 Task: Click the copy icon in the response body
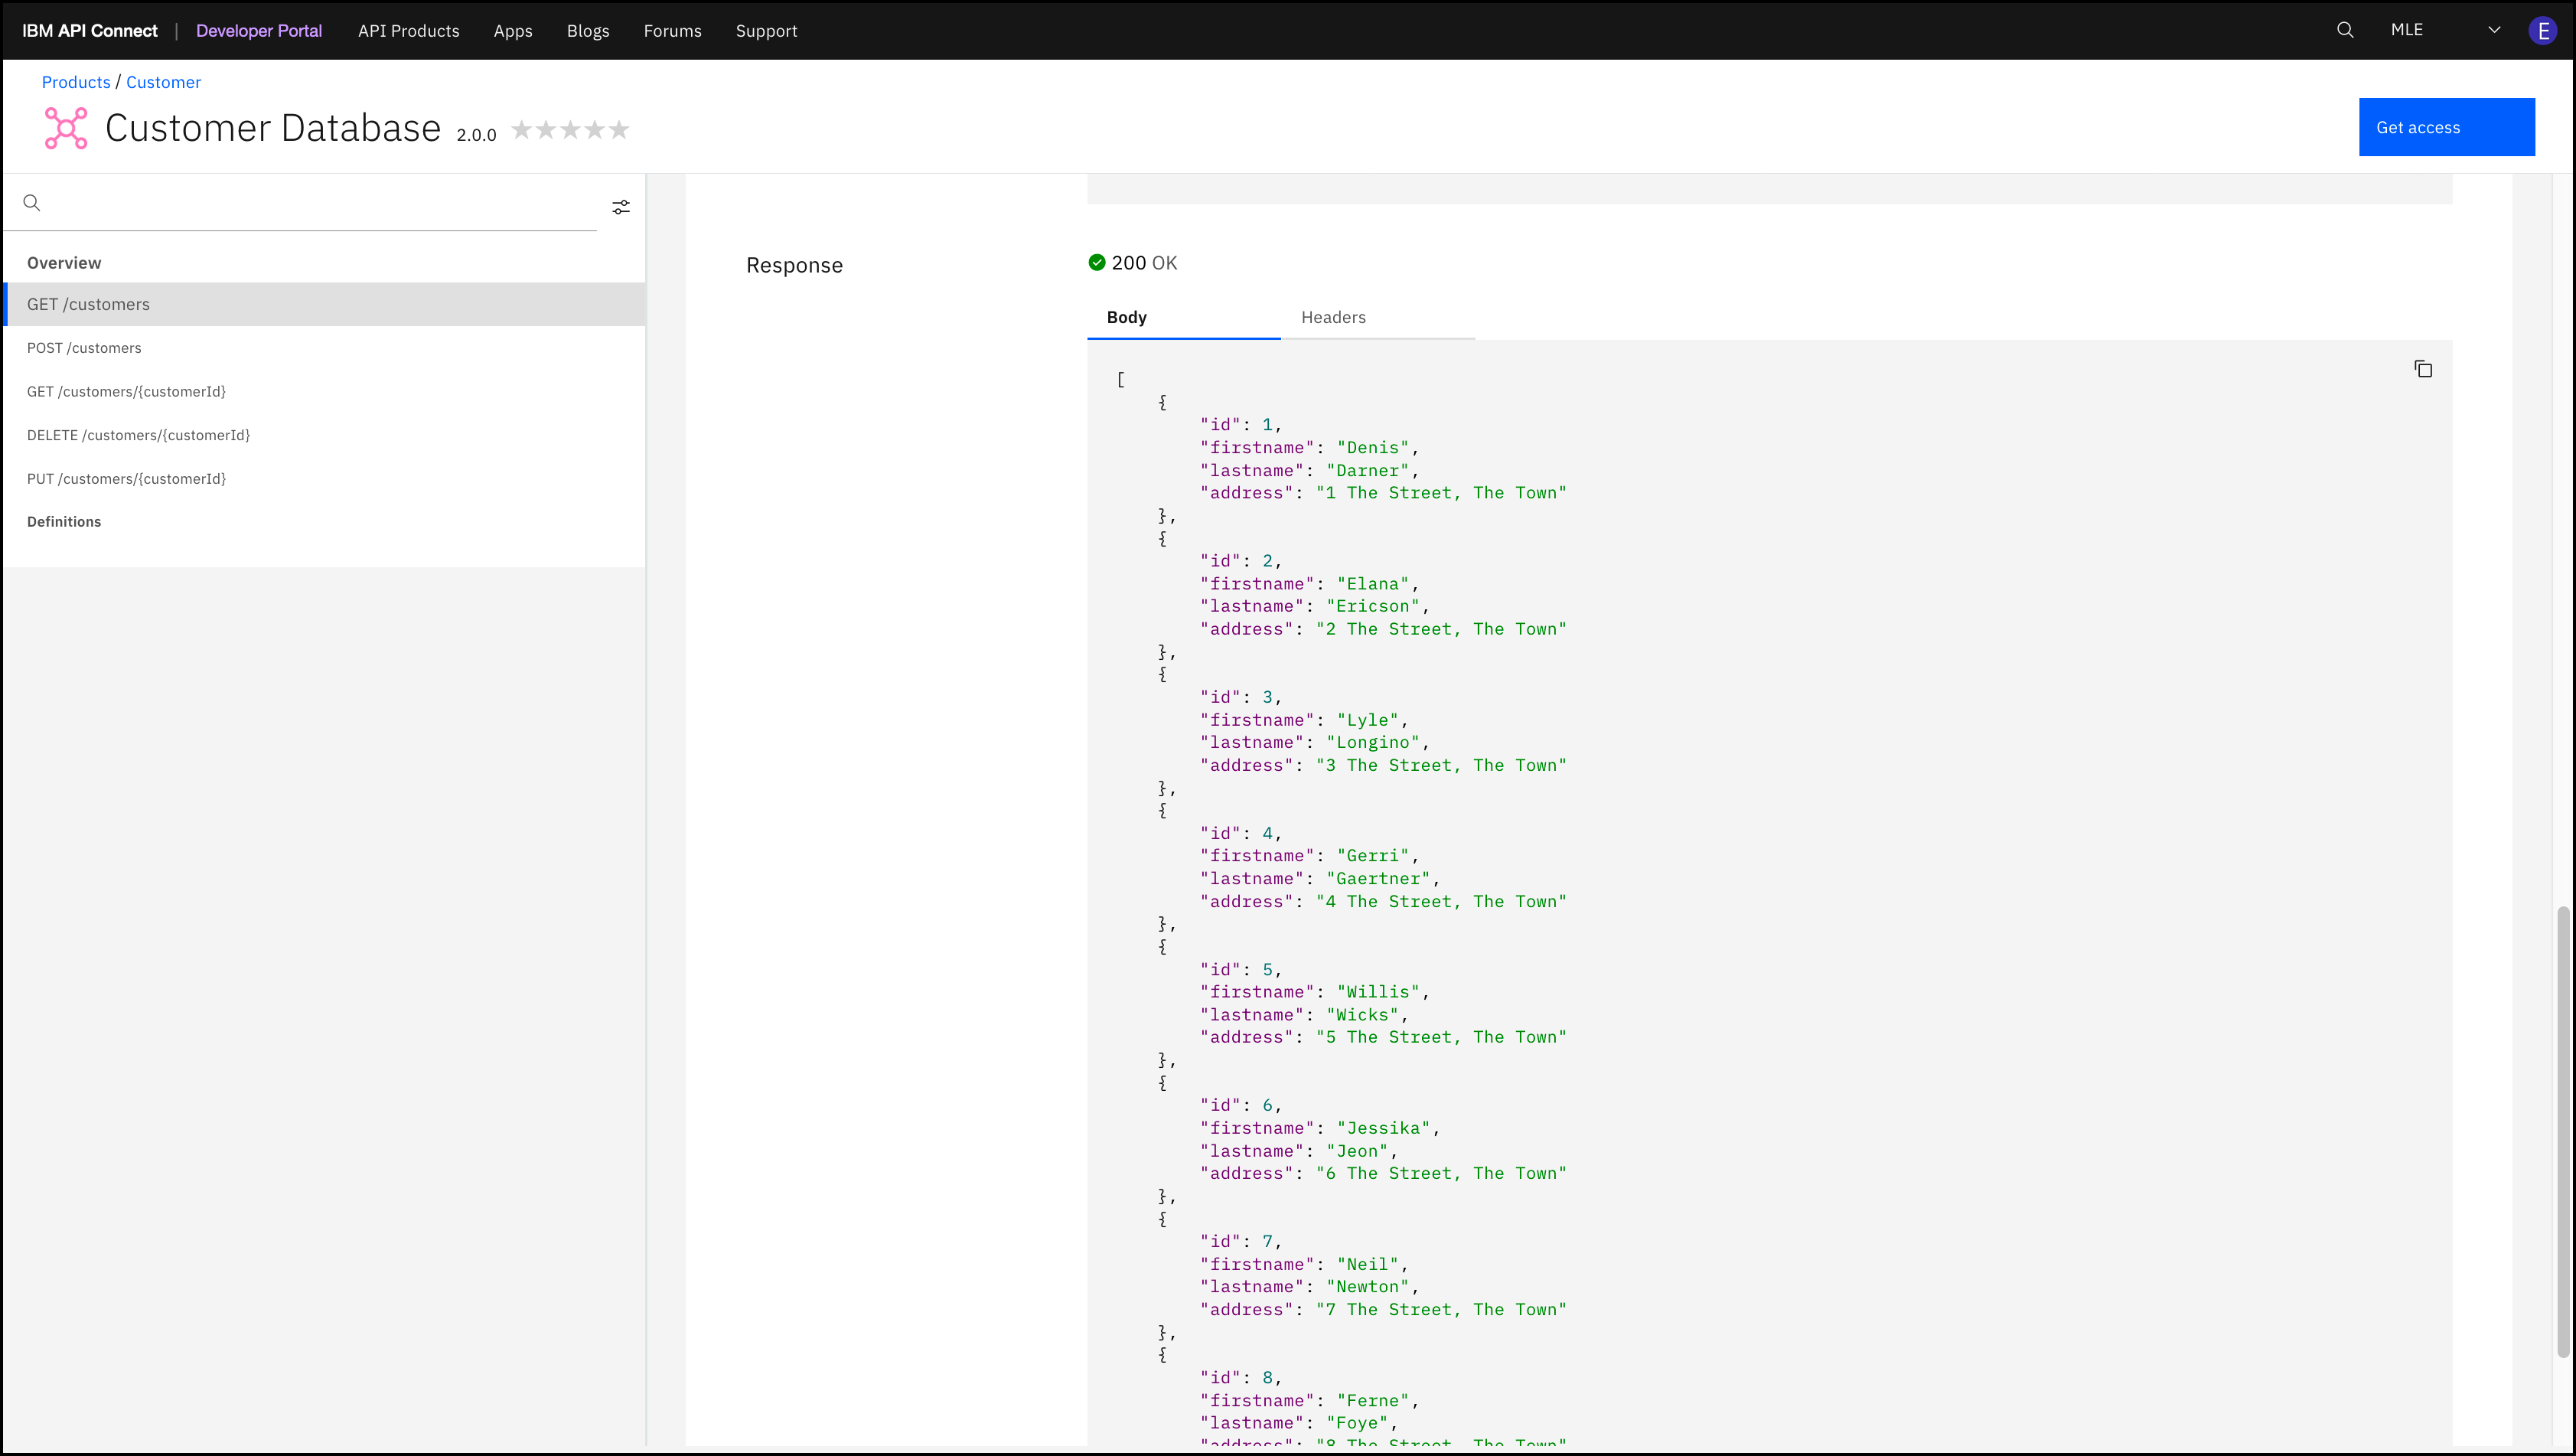click(2424, 368)
